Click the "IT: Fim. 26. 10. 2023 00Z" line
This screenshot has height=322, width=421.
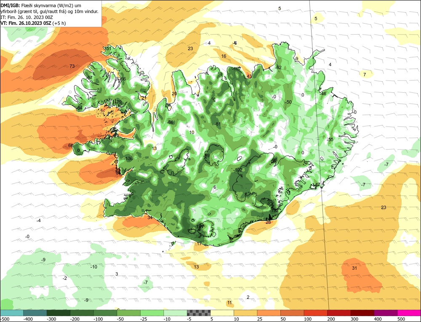coord(27,17)
